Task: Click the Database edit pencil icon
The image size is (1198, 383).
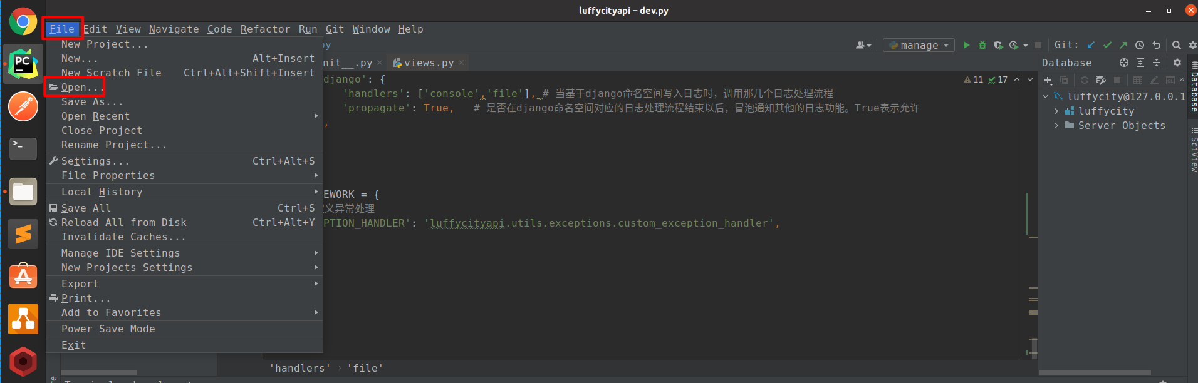Action: click(x=1154, y=80)
